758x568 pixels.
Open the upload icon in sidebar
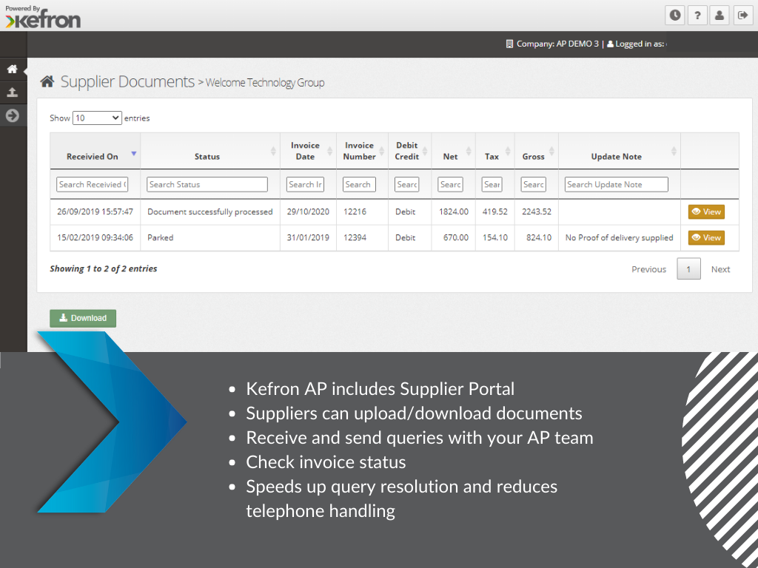(x=12, y=92)
